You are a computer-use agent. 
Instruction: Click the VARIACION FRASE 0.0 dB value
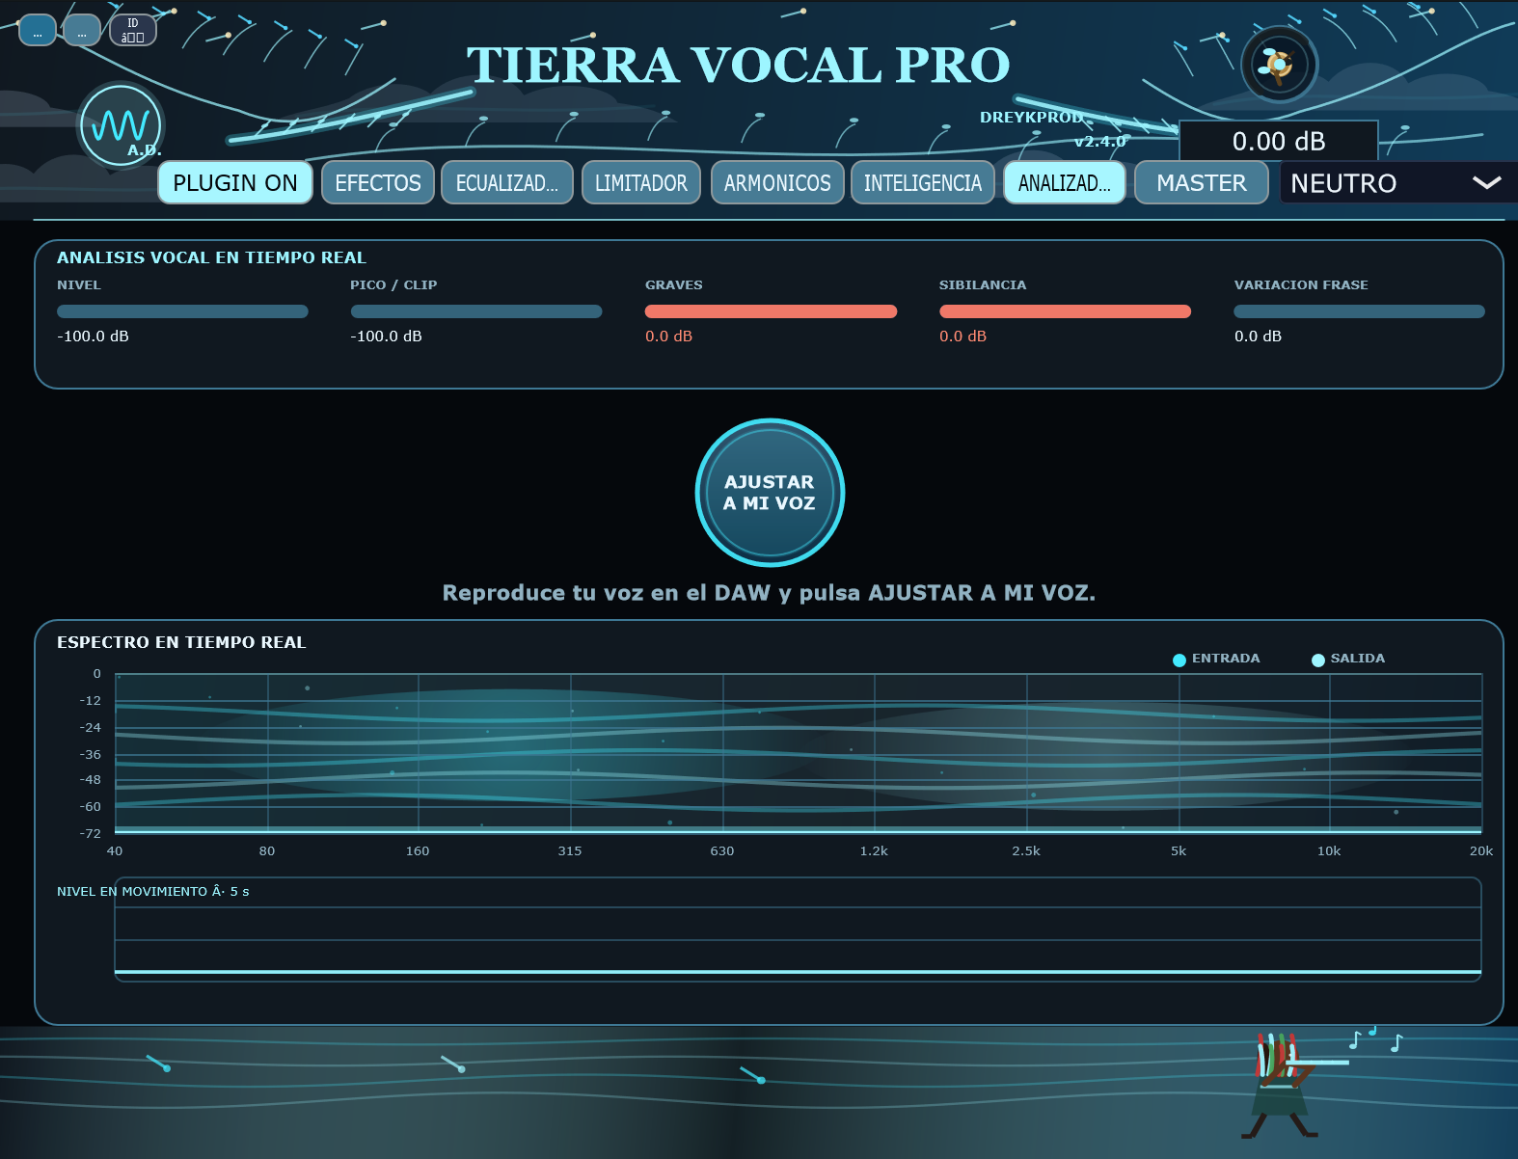point(1258,337)
